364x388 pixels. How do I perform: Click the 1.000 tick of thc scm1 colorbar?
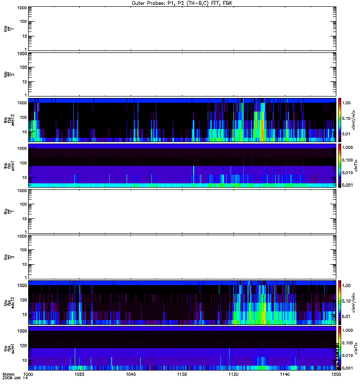(347, 330)
